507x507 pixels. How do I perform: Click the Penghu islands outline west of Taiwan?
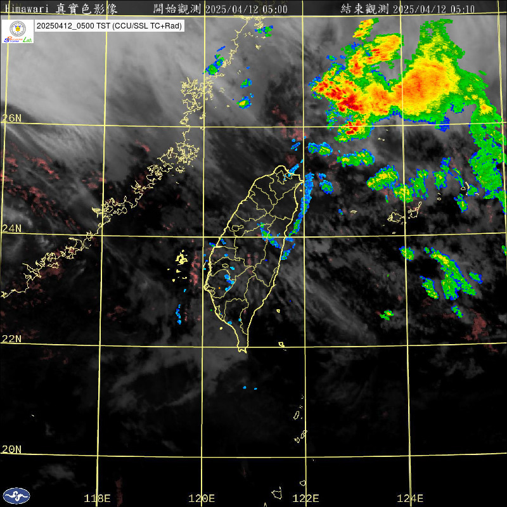(182, 260)
